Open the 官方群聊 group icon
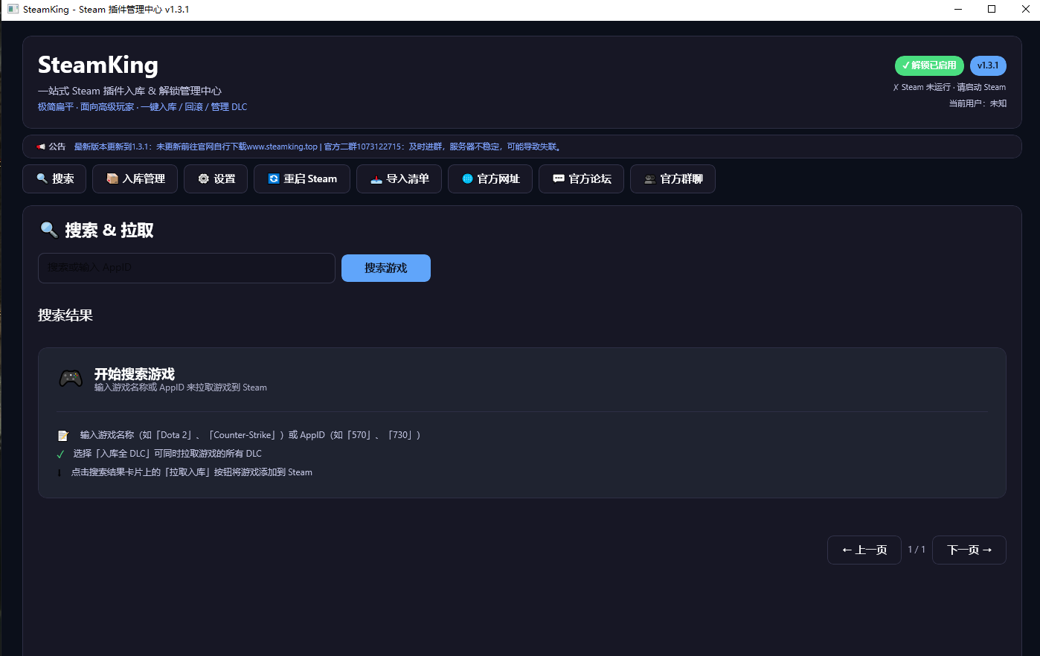 click(649, 179)
